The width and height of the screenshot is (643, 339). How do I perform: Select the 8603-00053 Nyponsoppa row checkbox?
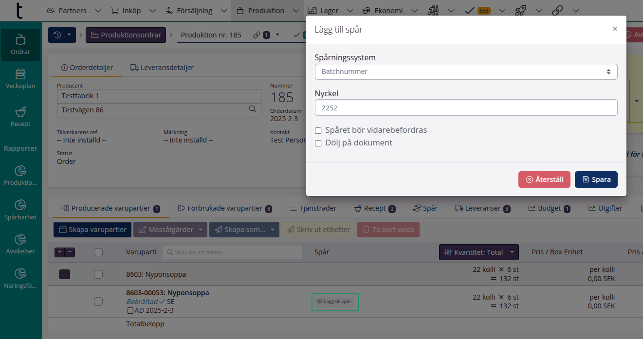tap(98, 302)
